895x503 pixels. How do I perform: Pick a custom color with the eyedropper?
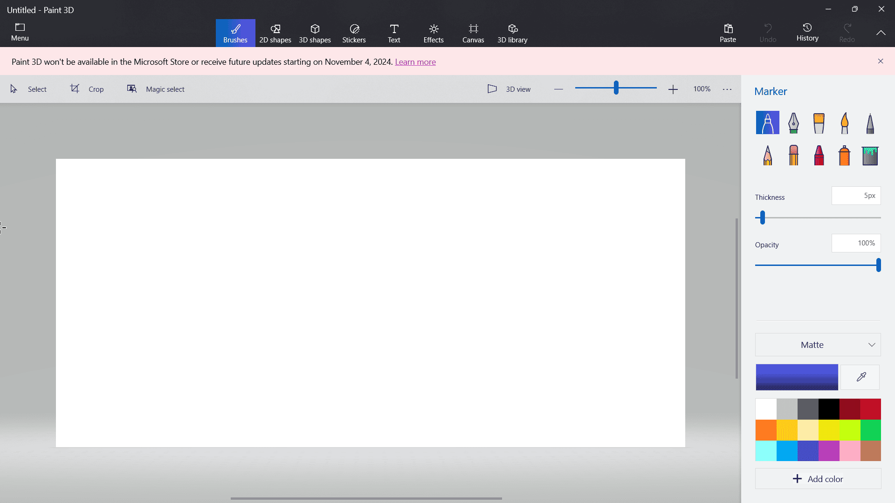coord(860,377)
